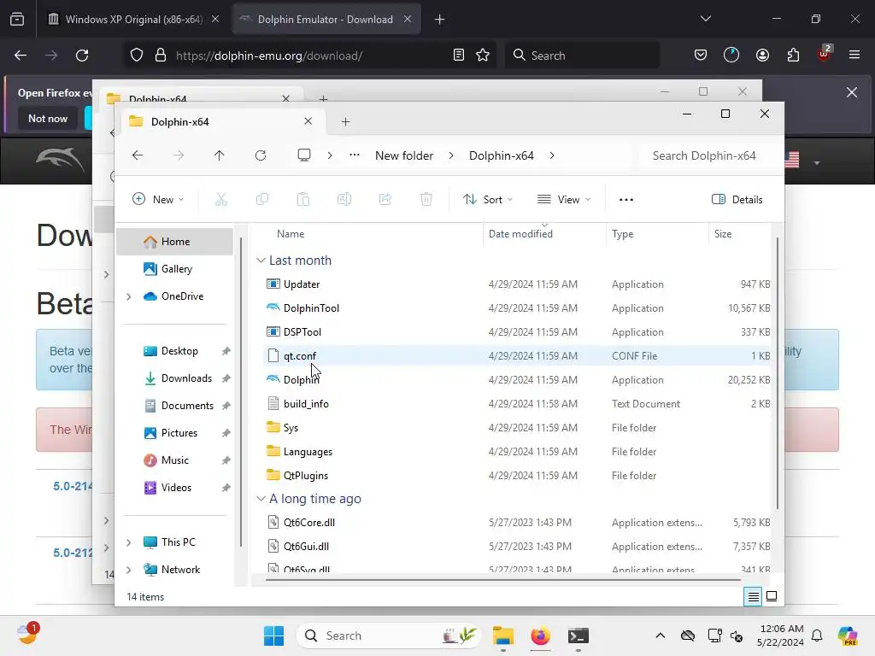
Task: Click the Rename icon in Explorer toolbar
Action: click(x=344, y=199)
